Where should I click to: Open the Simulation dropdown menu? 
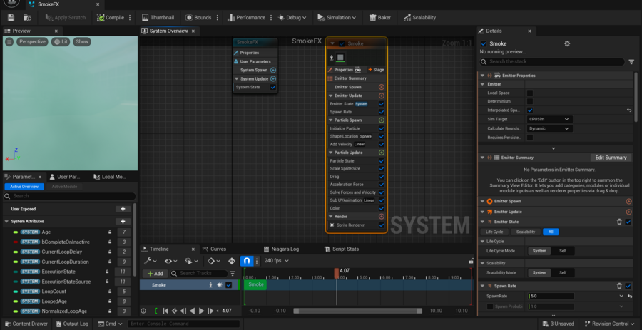337,18
